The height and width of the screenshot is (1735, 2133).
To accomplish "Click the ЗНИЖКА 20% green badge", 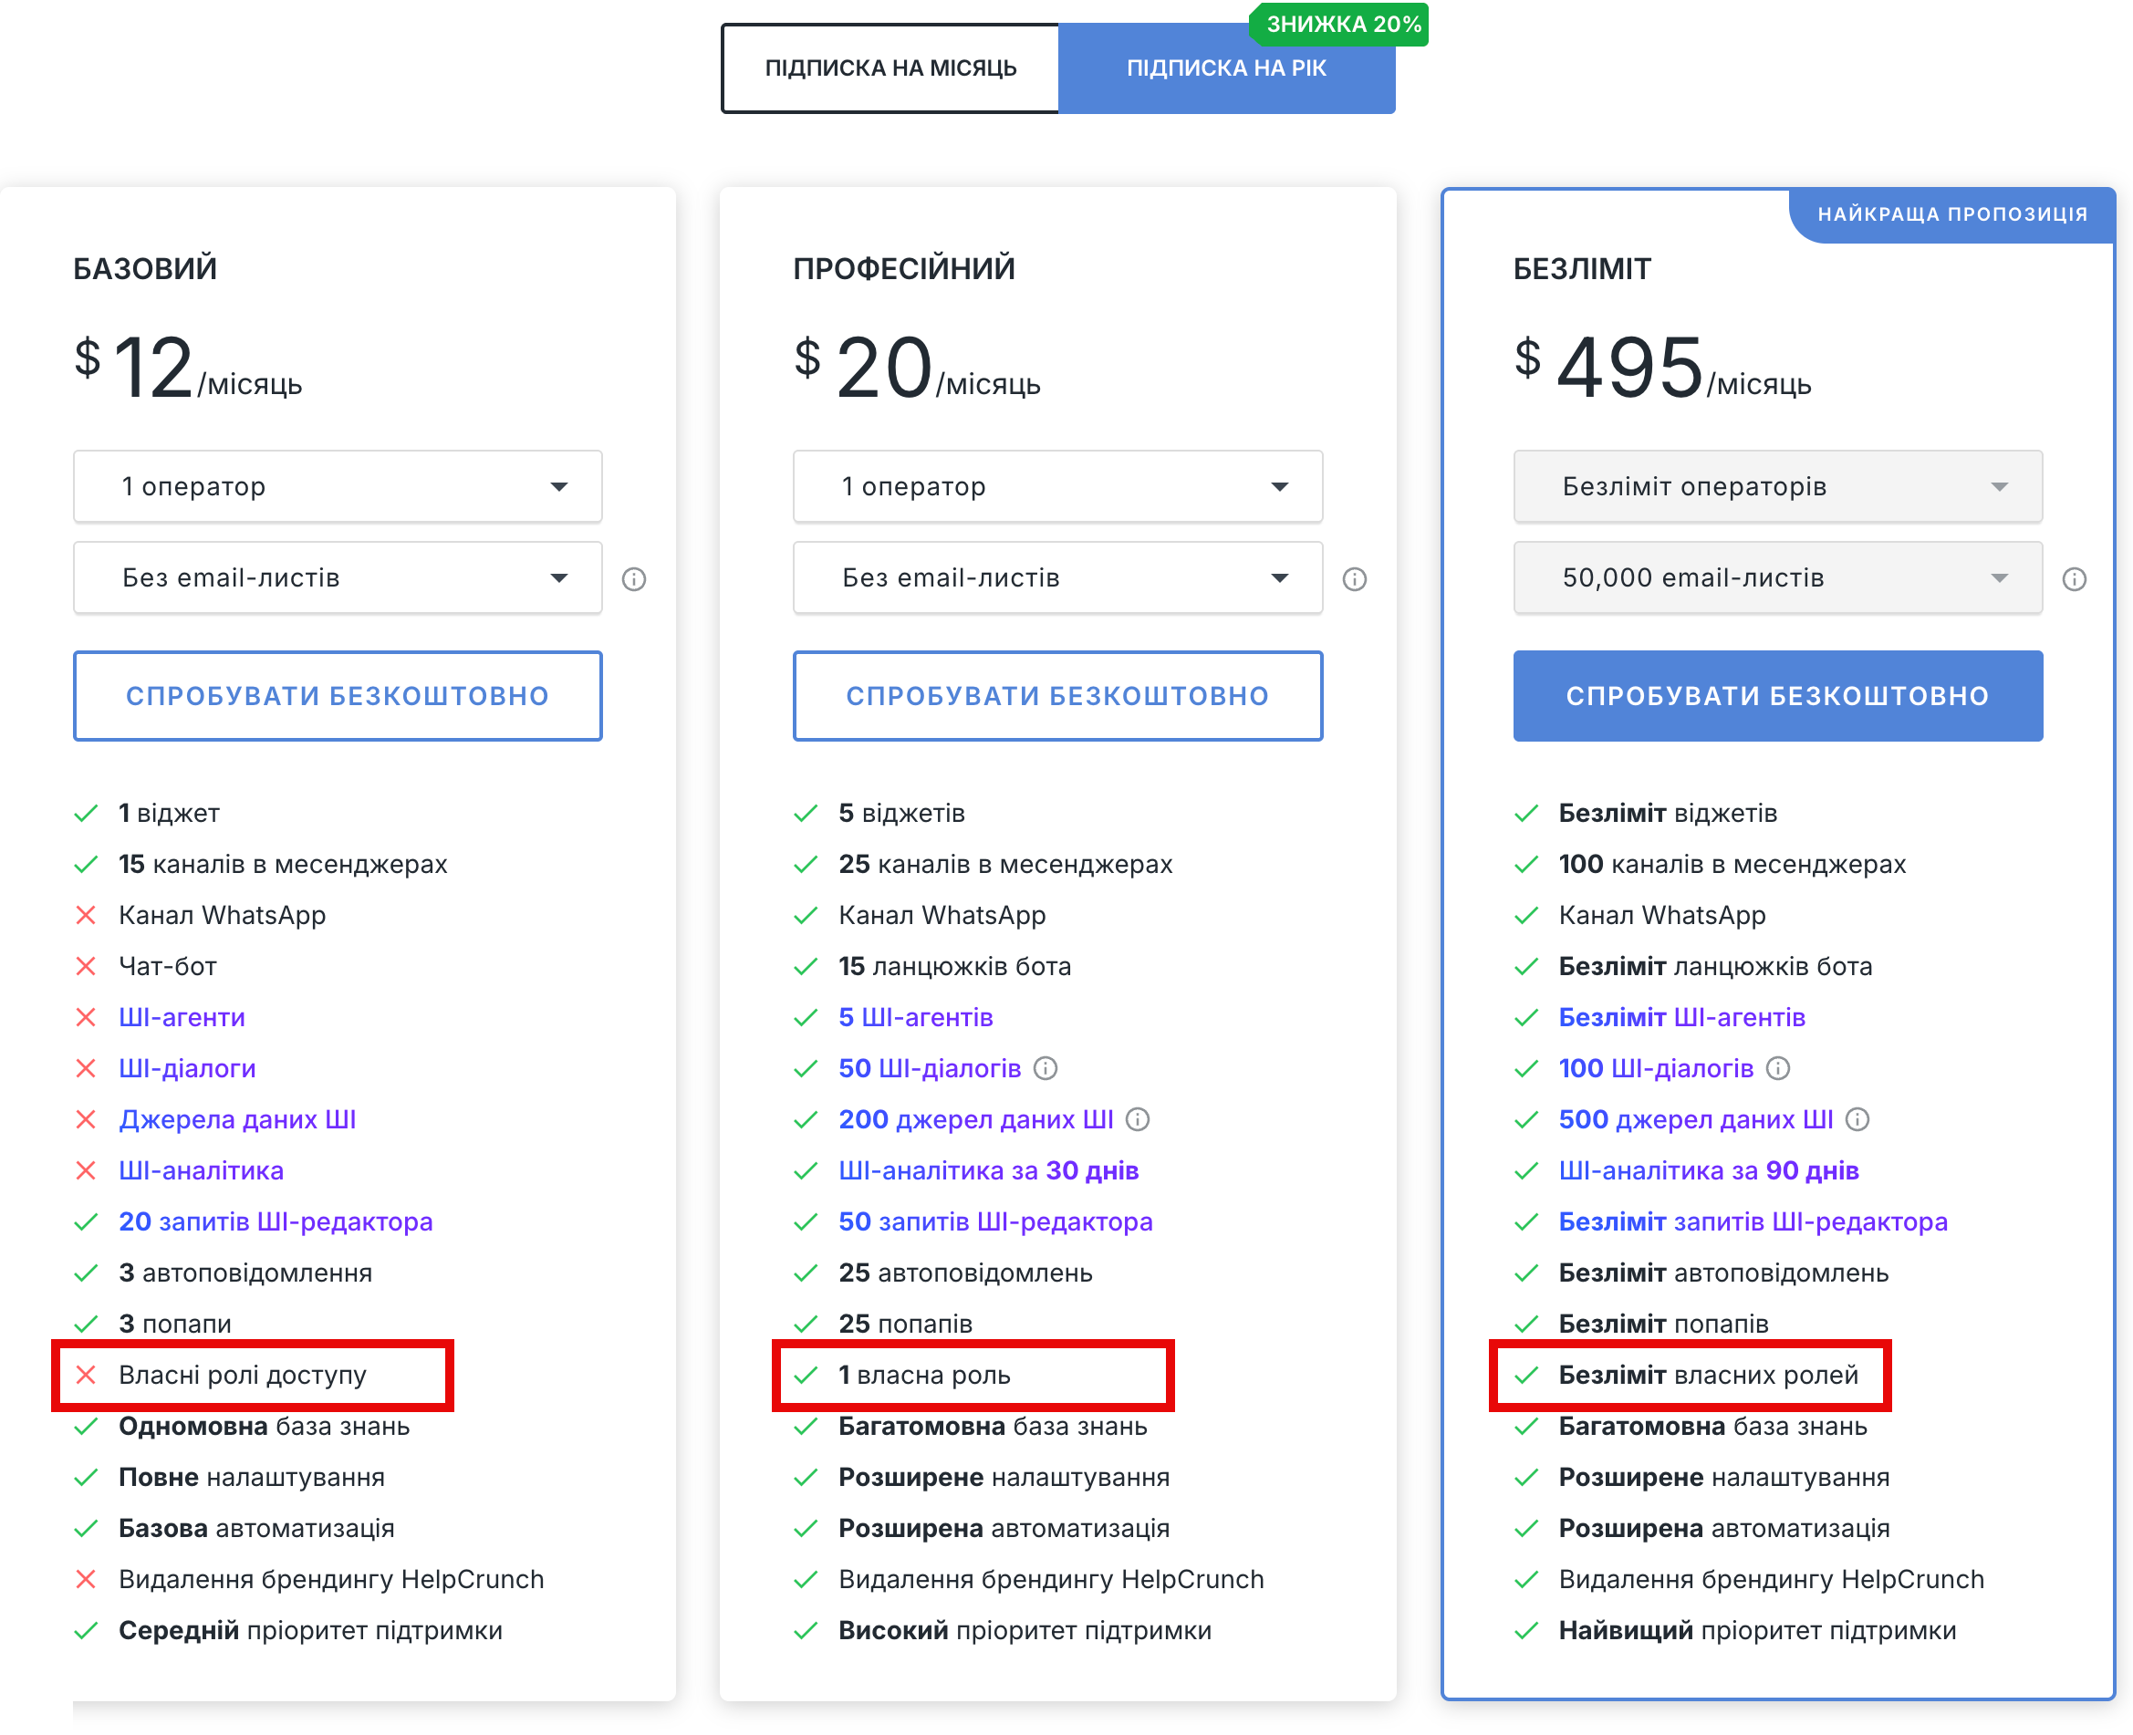I will pyautogui.click(x=1340, y=24).
